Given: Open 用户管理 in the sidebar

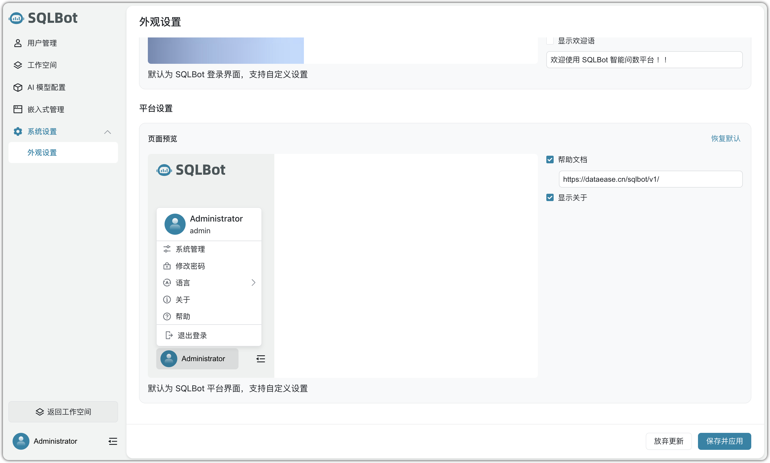Looking at the screenshot, I should coord(42,43).
